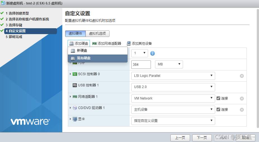
Task: Remove CD/DVD drive 1 using the x icon
Action: tap(242, 110)
